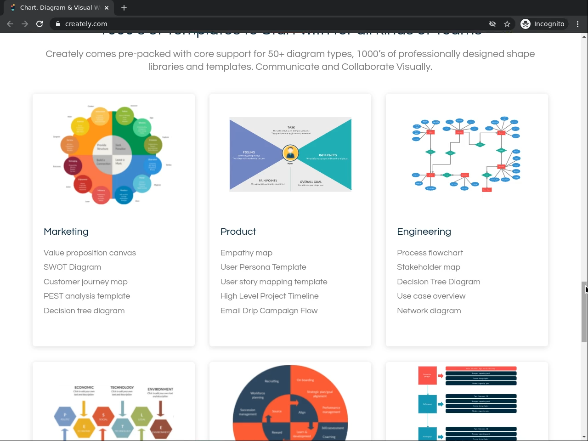Click the Incognito profile icon
The width and height of the screenshot is (588, 441).
click(526, 24)
